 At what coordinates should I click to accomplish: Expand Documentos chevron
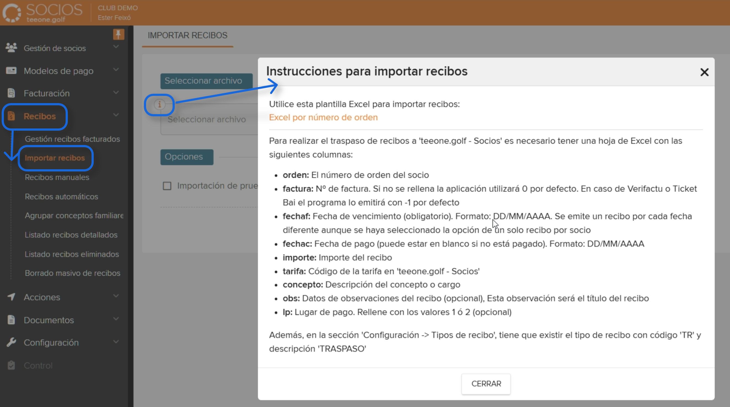click(116, 319)
